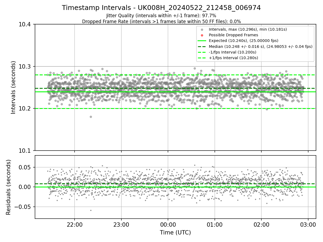
Task: Click legend entry '-1/fps Interval (10.200s)'
Action: [x=233, y=52]
